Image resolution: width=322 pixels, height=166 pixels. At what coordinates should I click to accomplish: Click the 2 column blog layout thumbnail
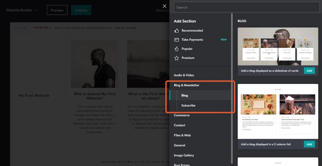point(278,111)
